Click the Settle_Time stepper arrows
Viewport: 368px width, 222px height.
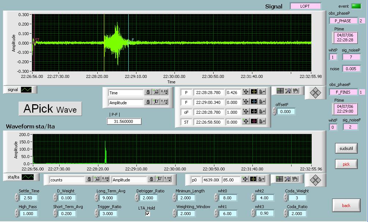(x=17, y=198)
